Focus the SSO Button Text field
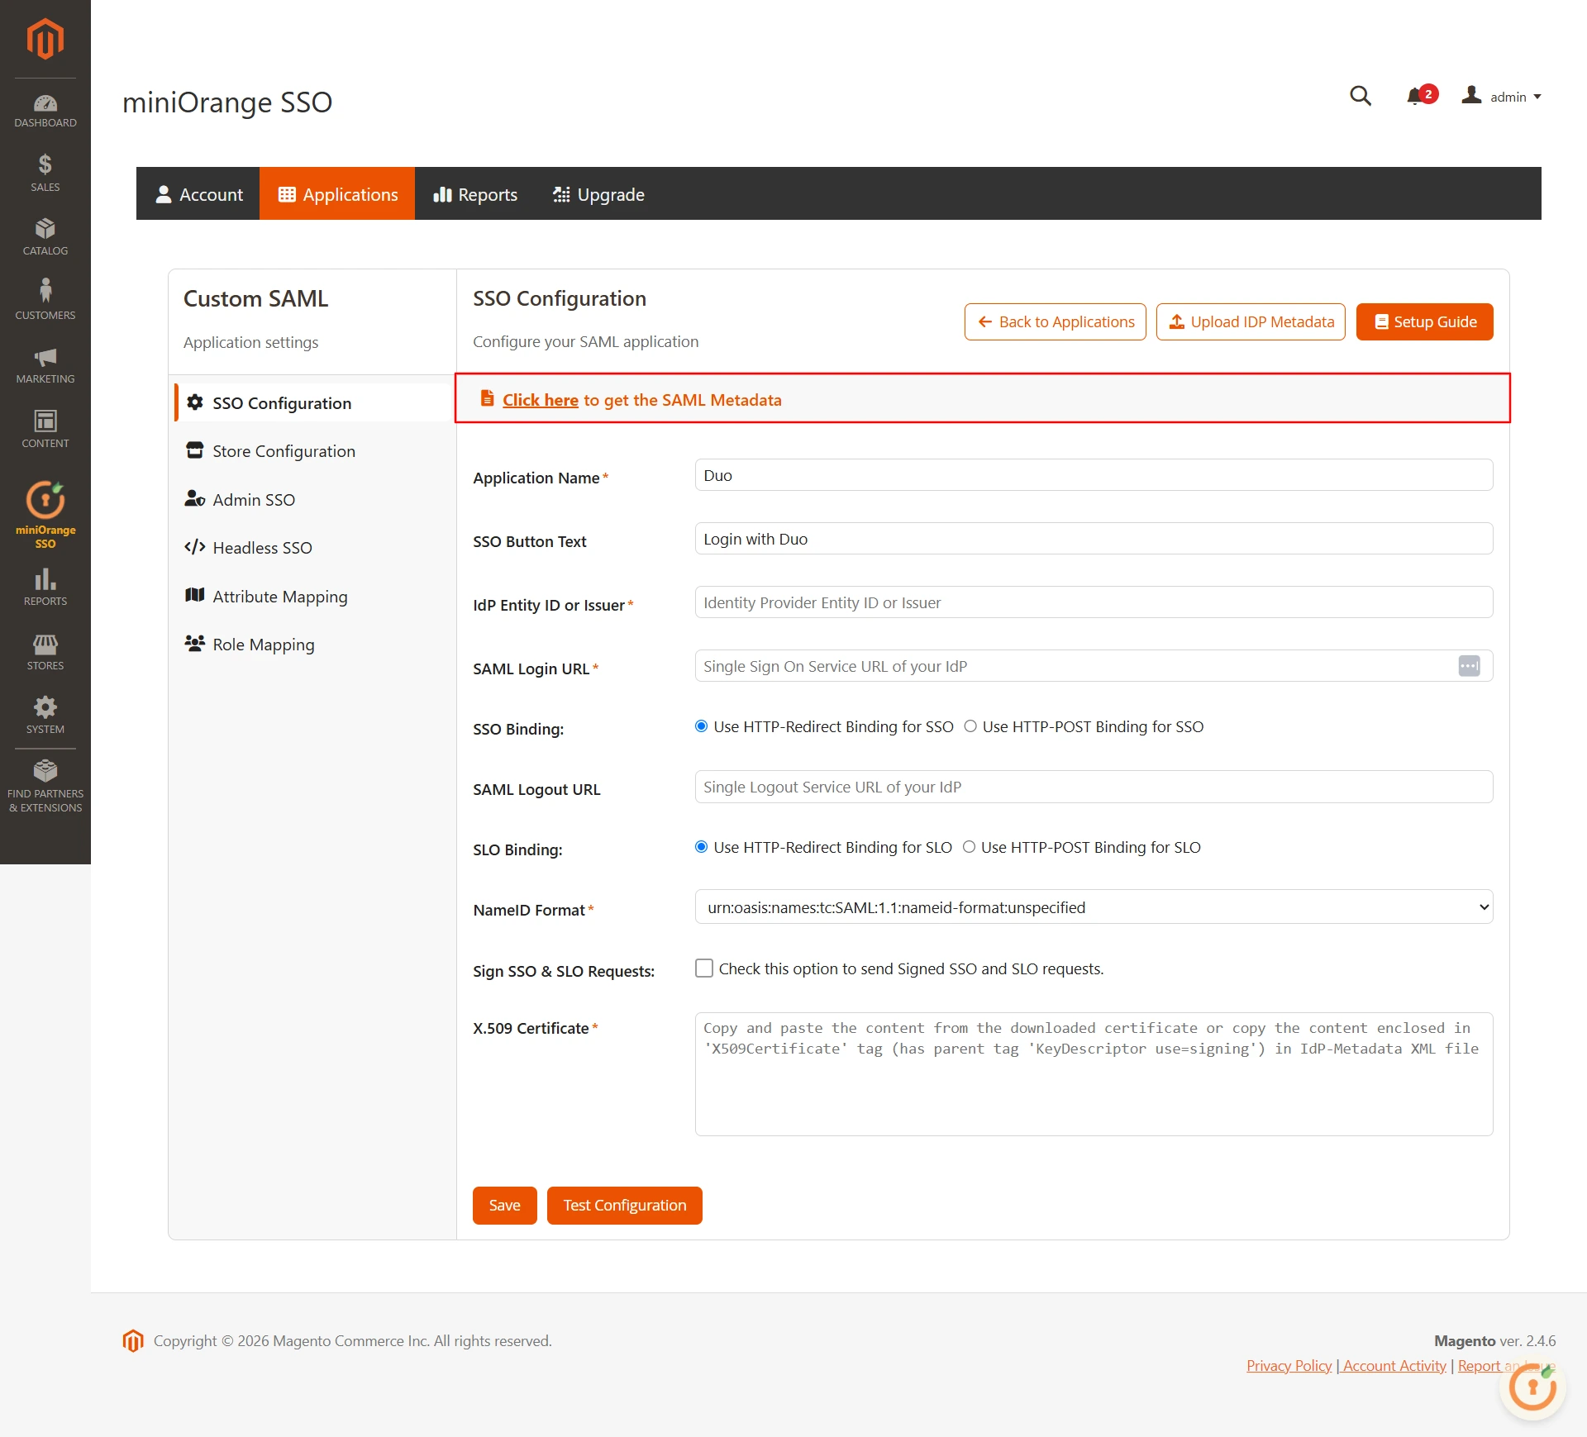This screenshot has width=1587, height=1437. coord(1094,539)
